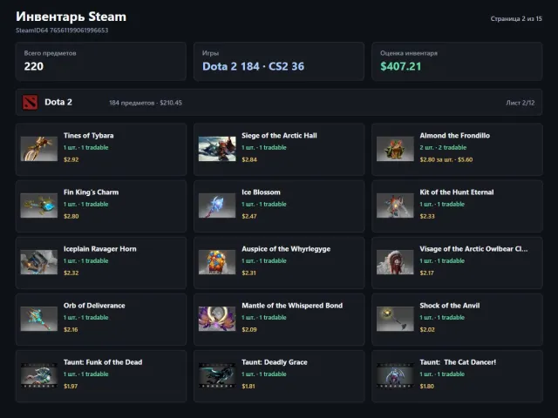The image size is (558, 418).
Task: Click the Страница 2 из 15 indicator
Action: point(516,18)
